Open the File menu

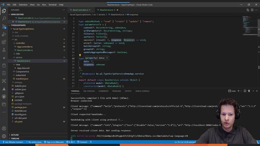[9, 4]
